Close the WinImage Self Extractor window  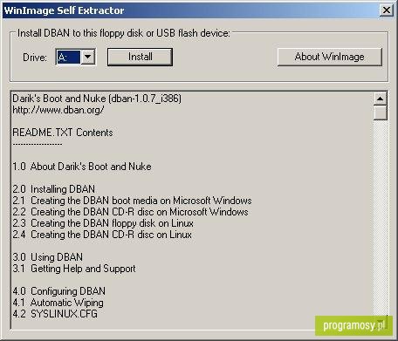click(x=387, y=10)
